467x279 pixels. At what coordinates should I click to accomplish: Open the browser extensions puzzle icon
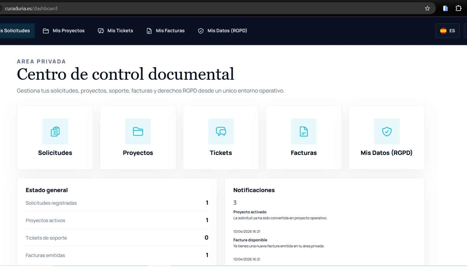[x=459, y=8]
